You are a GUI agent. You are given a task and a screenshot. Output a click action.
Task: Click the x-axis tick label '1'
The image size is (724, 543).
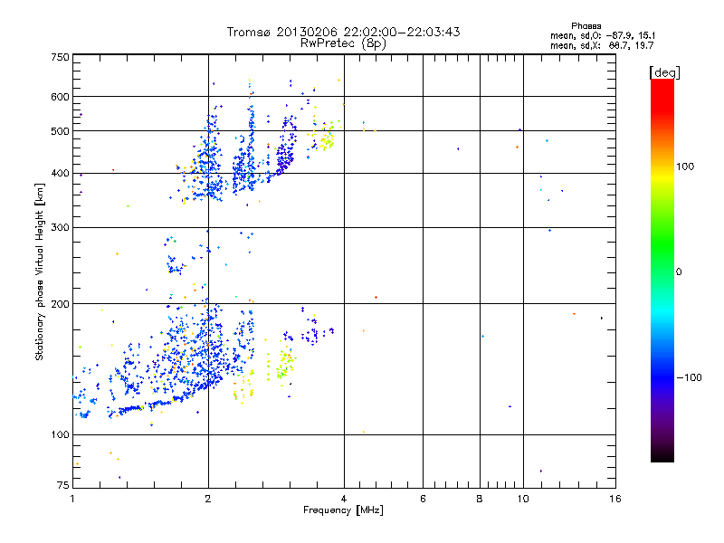(72, 499)
